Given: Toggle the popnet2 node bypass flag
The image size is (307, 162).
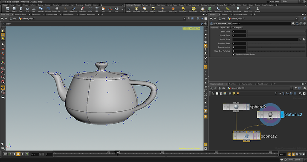Looking at the screenshot, I should point(235,136).
